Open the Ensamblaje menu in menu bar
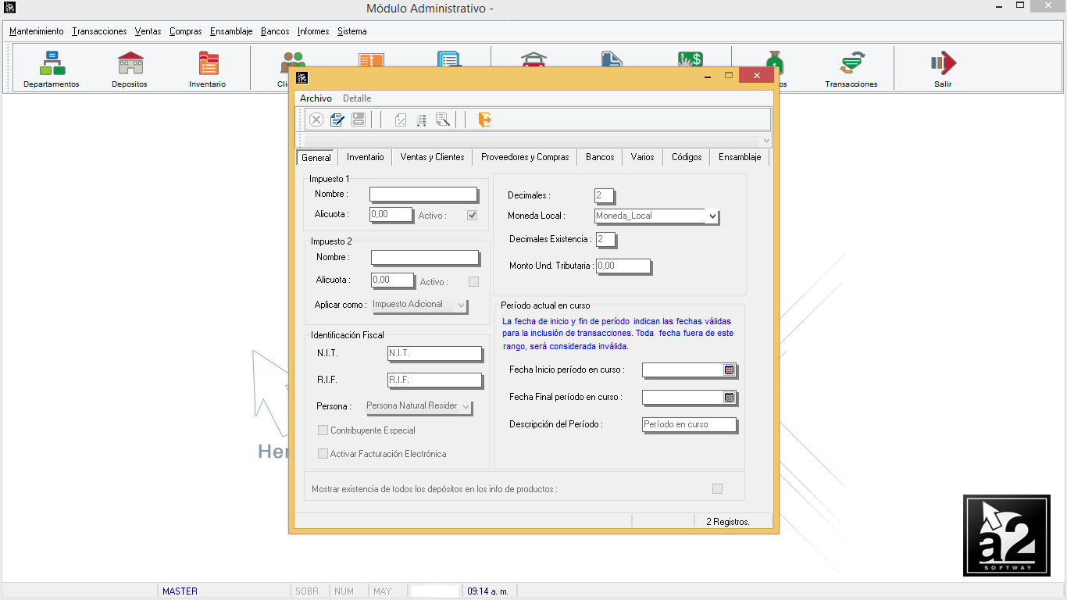The height and width of the screenshot is (600, 1067). 231,31
